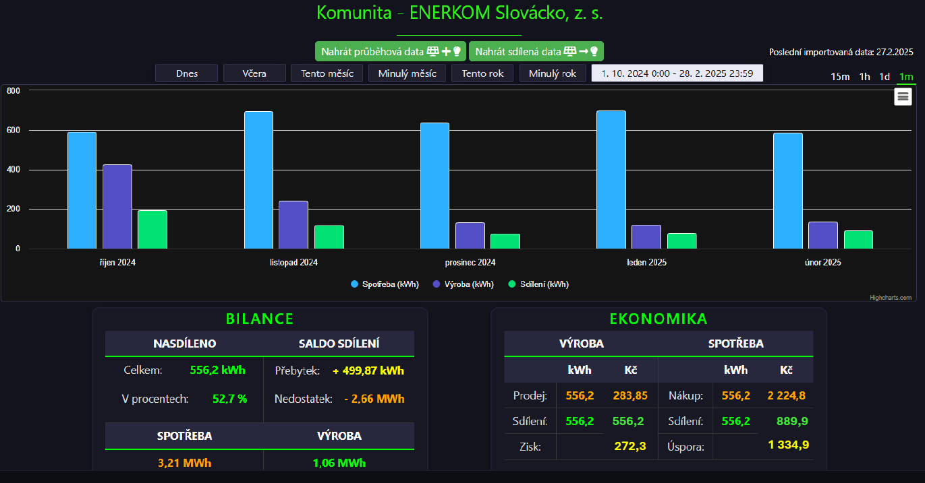Switch granularity to 1h
925x483 pixels.
tap(864, 77)
